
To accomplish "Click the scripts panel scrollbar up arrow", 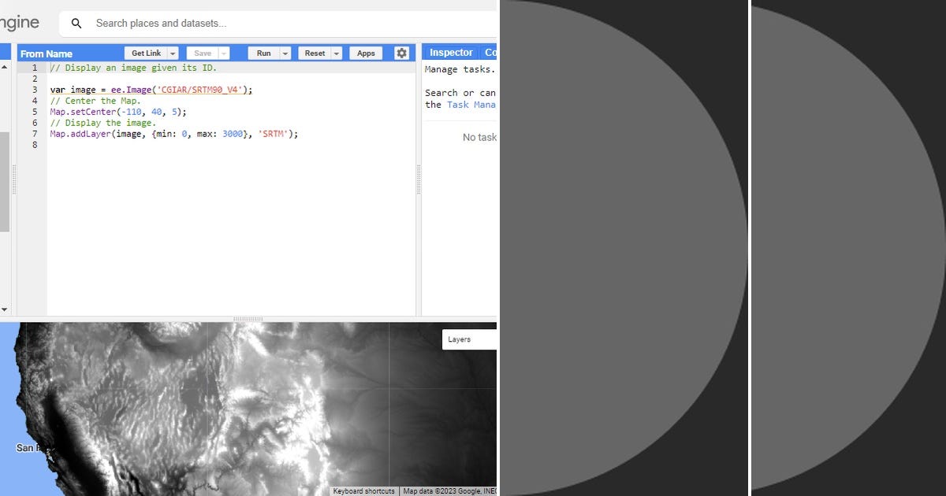I will pyautogui.click(x=5, y=68).
